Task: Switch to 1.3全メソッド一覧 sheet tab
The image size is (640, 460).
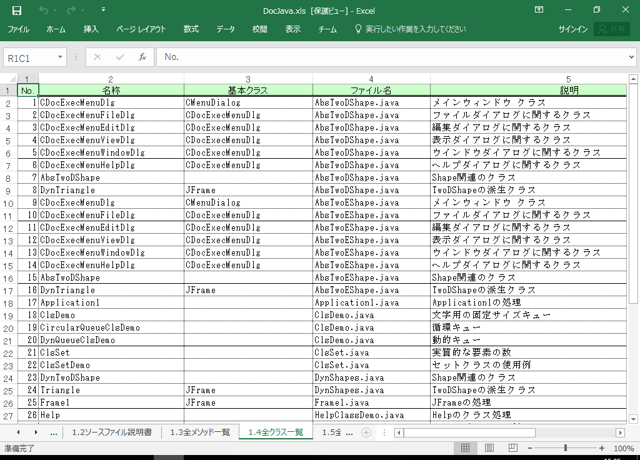Action: pos(200,432)
